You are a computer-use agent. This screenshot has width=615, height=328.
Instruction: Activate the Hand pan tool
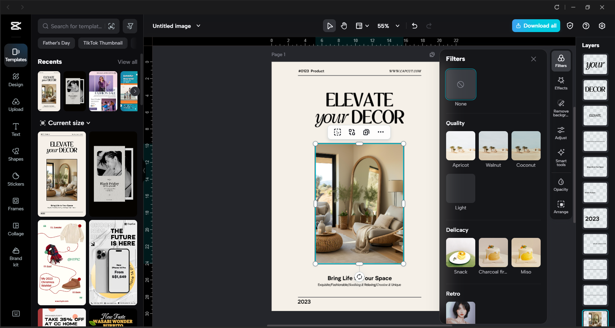pos(344,26)
